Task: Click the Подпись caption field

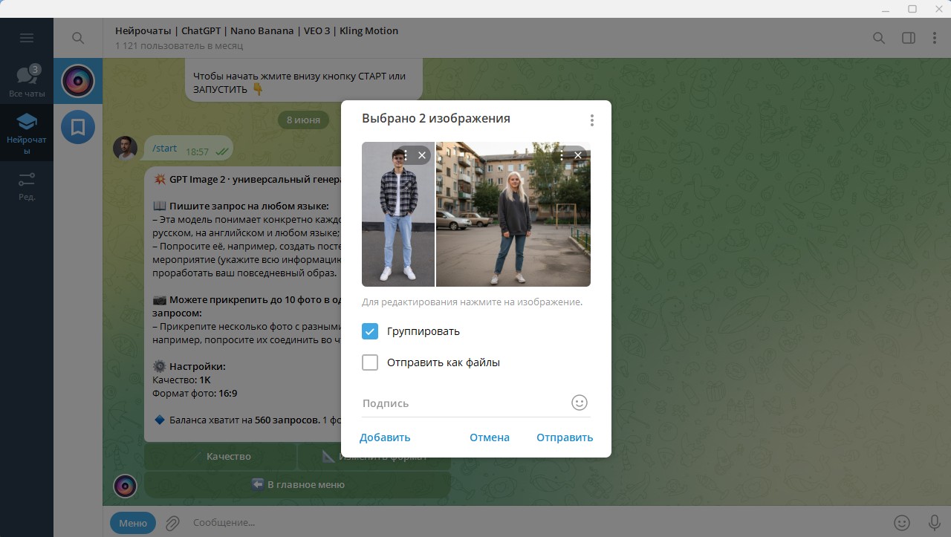Action: pyautogui.click(x=464, y=403)
